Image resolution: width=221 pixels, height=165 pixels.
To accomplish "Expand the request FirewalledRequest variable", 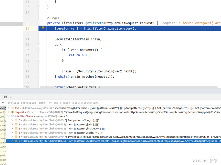I will (8, 112).
